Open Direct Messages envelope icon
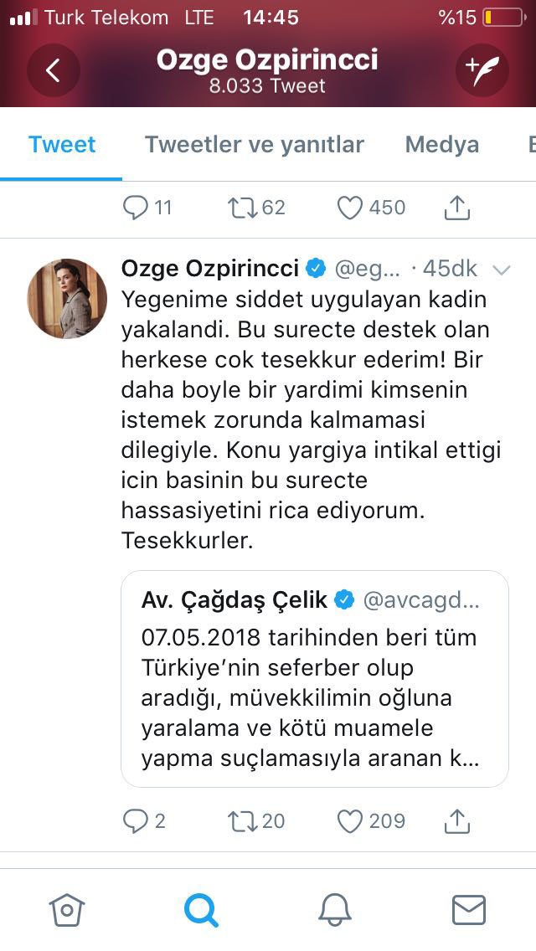The image size is (536, 951). click(x=471, y=910)
